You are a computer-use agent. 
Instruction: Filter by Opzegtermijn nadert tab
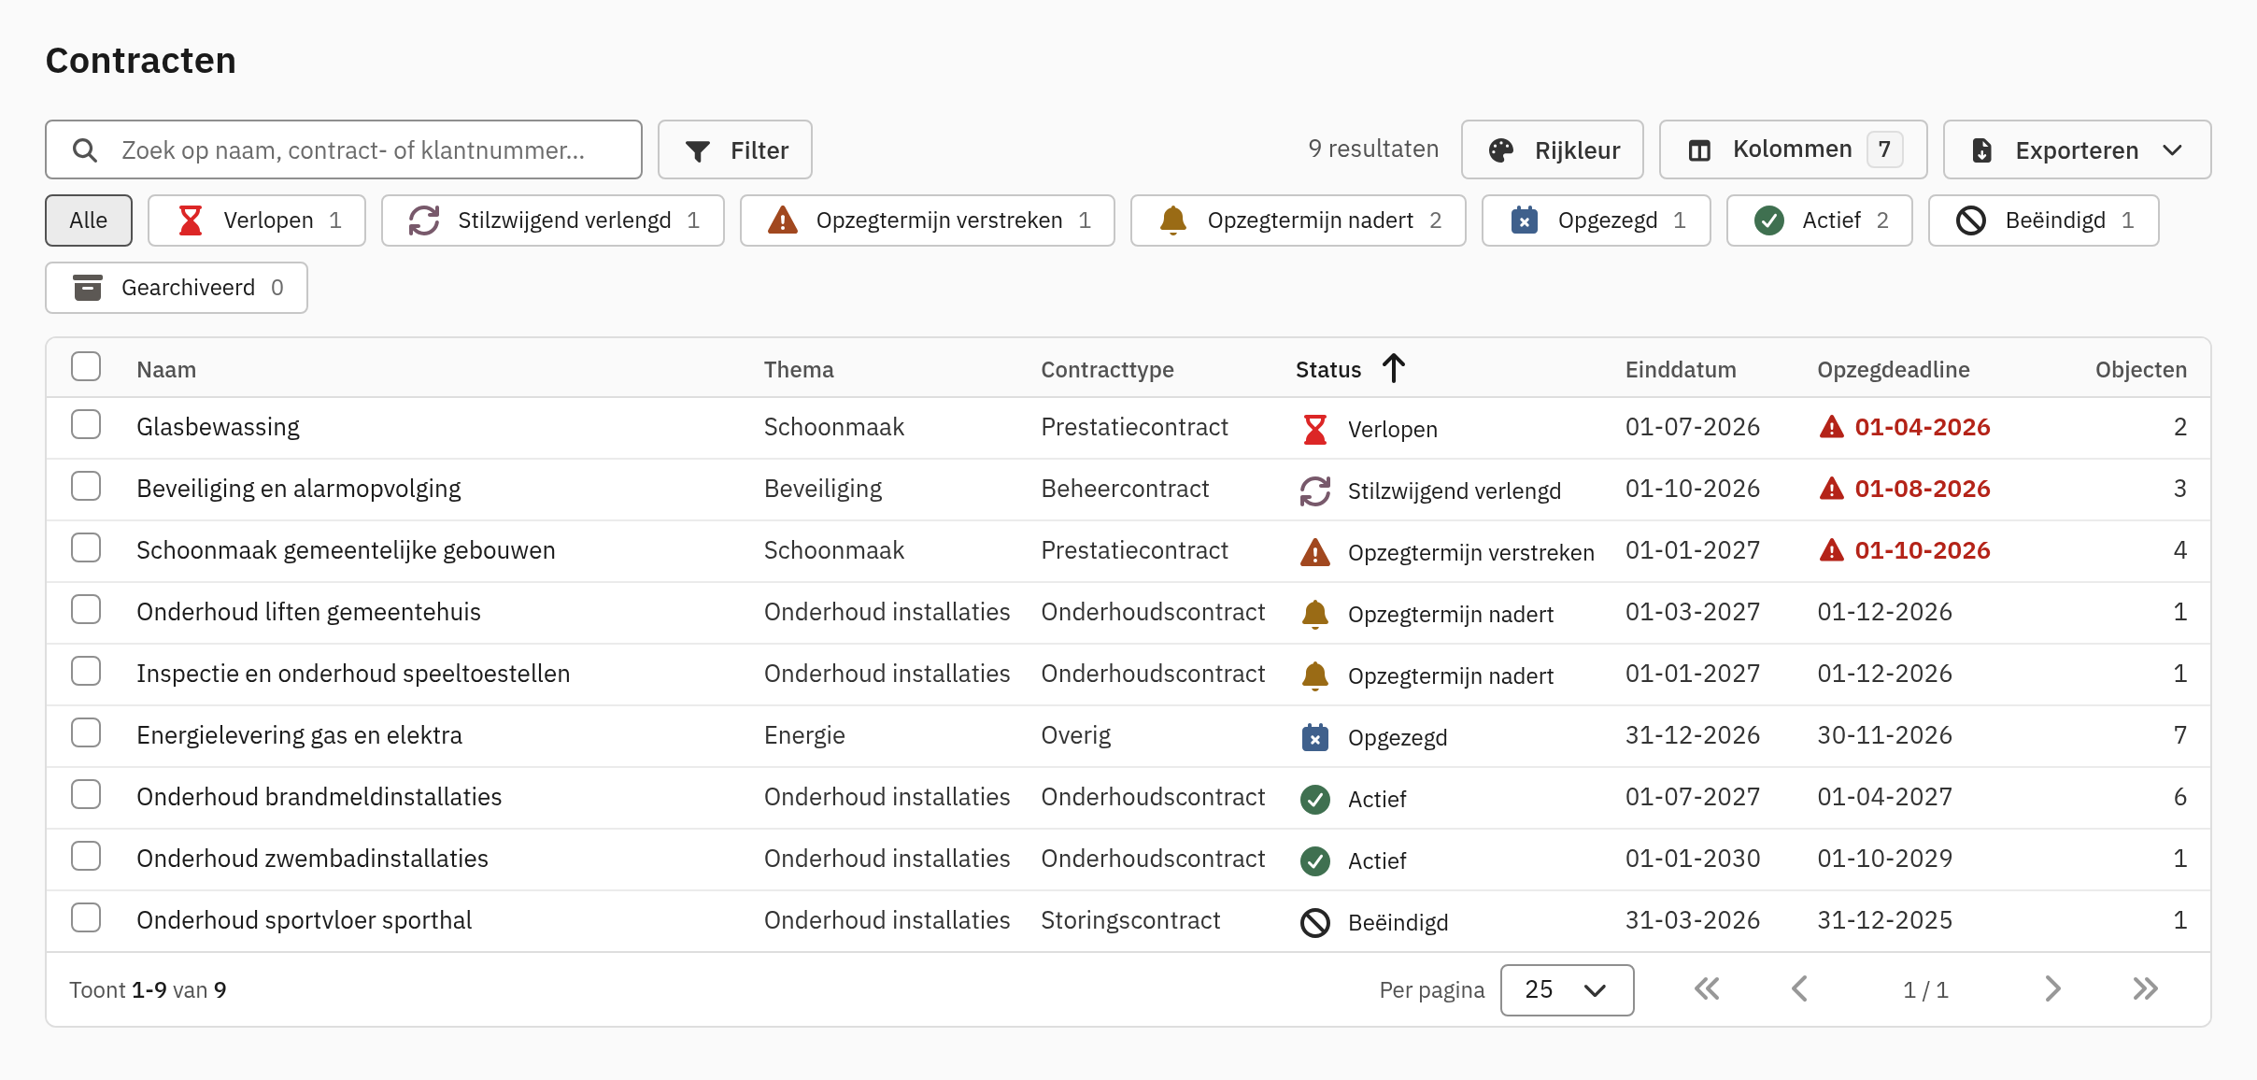(x=1298, y=220)
